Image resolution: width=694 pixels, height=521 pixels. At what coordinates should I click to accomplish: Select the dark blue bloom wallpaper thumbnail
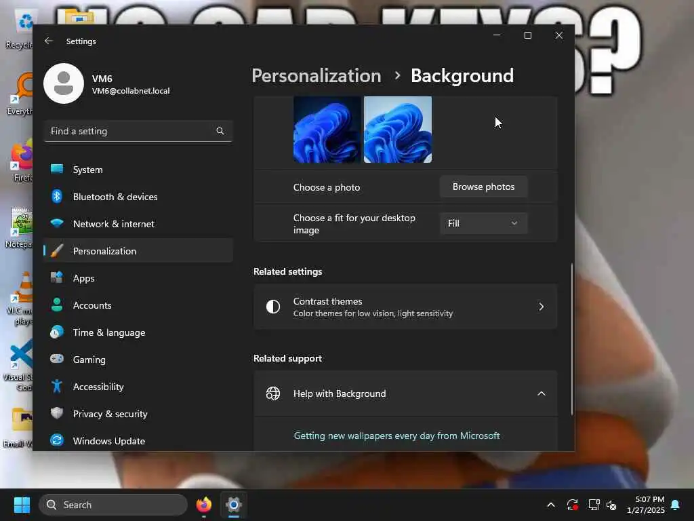[x=327, y=130]
